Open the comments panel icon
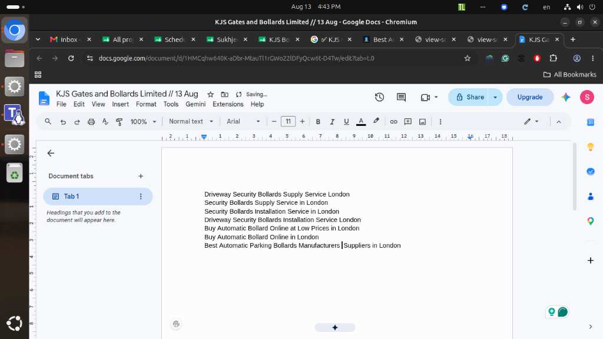Screen dimensions: 603x339 click(401, 97)
